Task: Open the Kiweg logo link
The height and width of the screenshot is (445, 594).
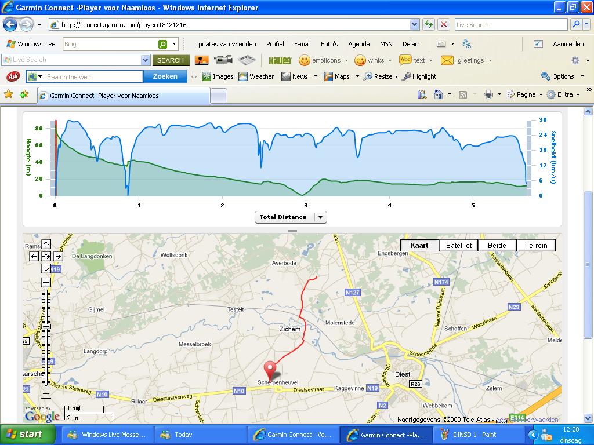Action: 280,60
